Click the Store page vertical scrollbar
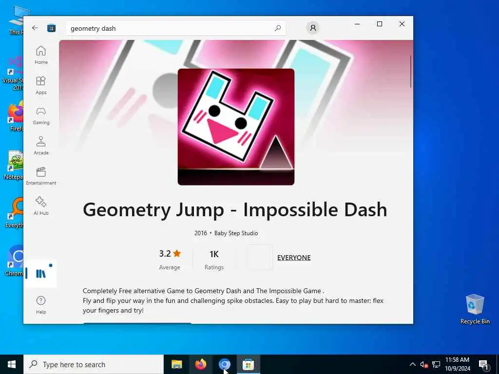This screenshot has height=374, width=499. tap(410, 72)
